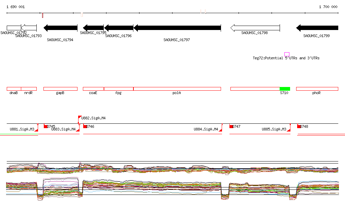Click the U882.SigA.M4 red promoter flag
345x206 pixels.
80,117
